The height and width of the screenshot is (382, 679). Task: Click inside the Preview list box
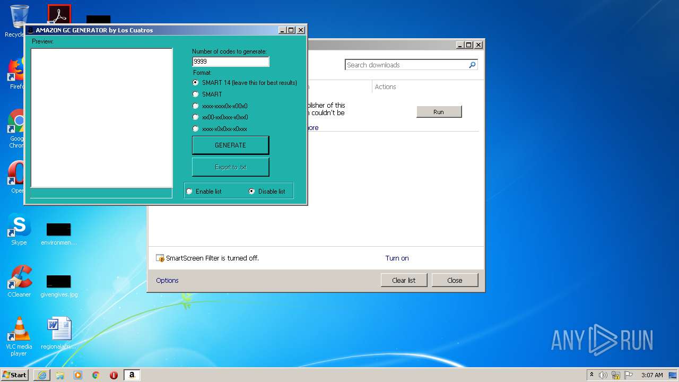pyautogui.click(x=101, y=118)
